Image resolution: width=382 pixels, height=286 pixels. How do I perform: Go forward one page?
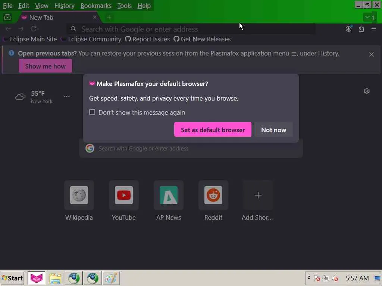coord(21,29)
